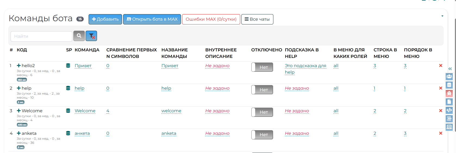456x153 pixels.
Task: Click the database icon in help row
Action: (x=68, y=88)
